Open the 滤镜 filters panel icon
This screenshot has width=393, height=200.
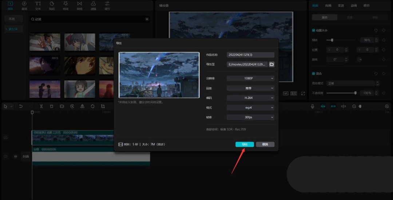pos(93,5)
